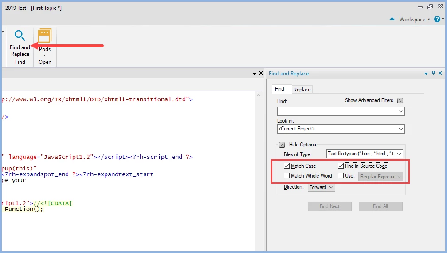
Task: Enable the Match Whole Word checkbox
Action: point(287,176)
